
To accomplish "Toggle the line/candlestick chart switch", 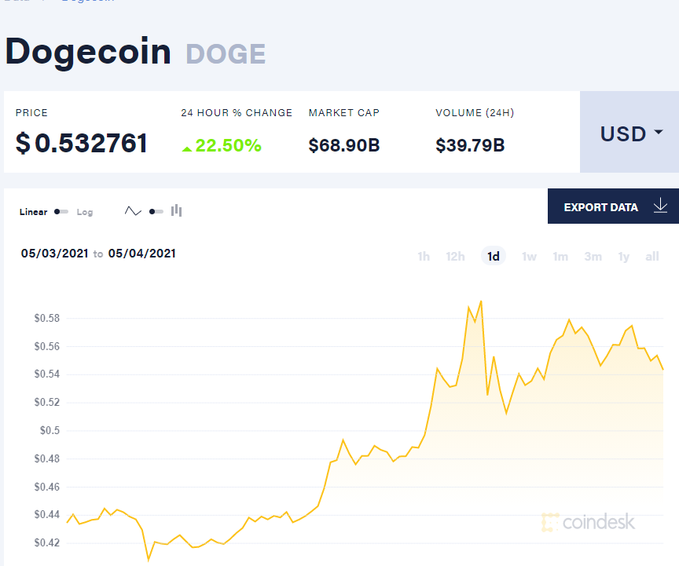I will pos(156,212).
